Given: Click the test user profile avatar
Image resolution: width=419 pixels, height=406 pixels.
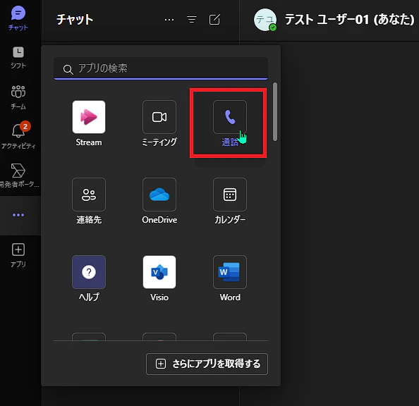Looking at the screenshot, I should [265, 20].
